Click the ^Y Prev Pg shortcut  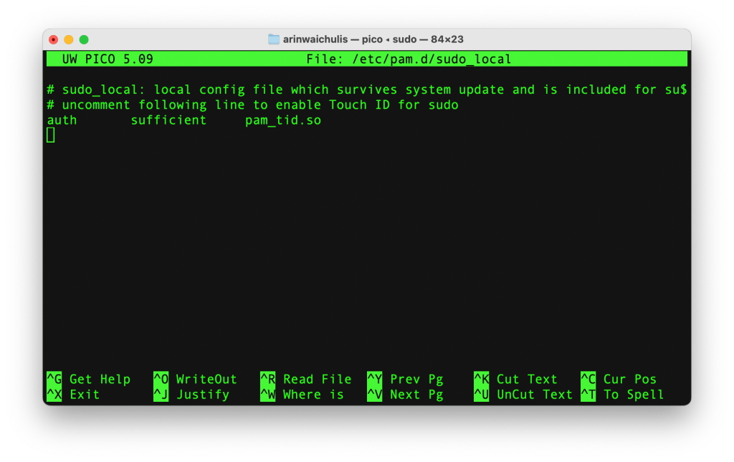coord(406,379)
